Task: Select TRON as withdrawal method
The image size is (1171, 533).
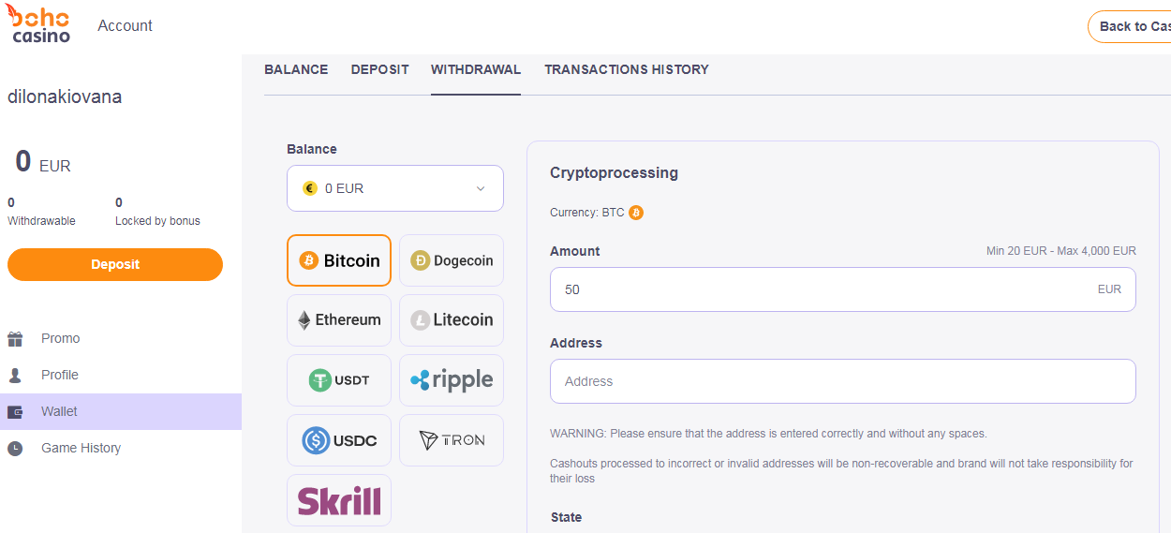Action: tap(452, 440)
